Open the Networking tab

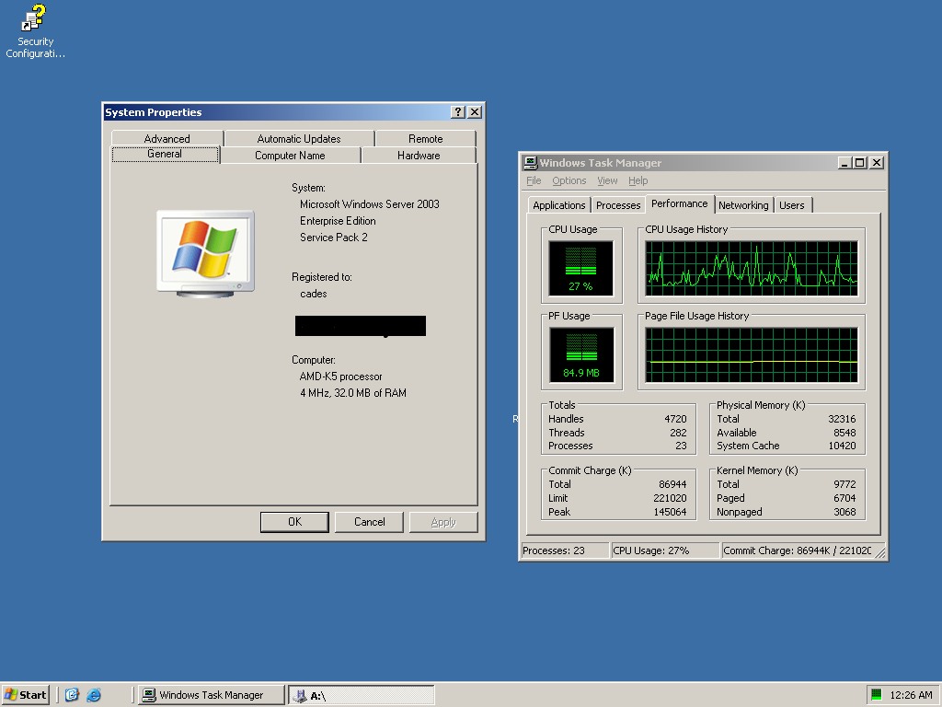[x=743, y=205]
